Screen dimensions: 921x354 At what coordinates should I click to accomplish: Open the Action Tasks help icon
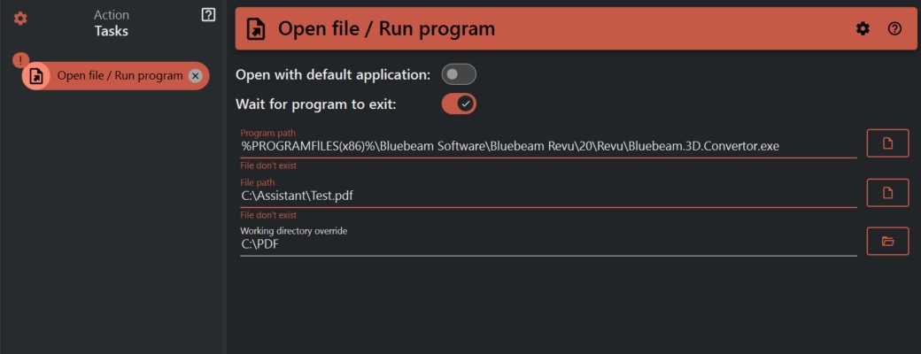pos(208,15)
